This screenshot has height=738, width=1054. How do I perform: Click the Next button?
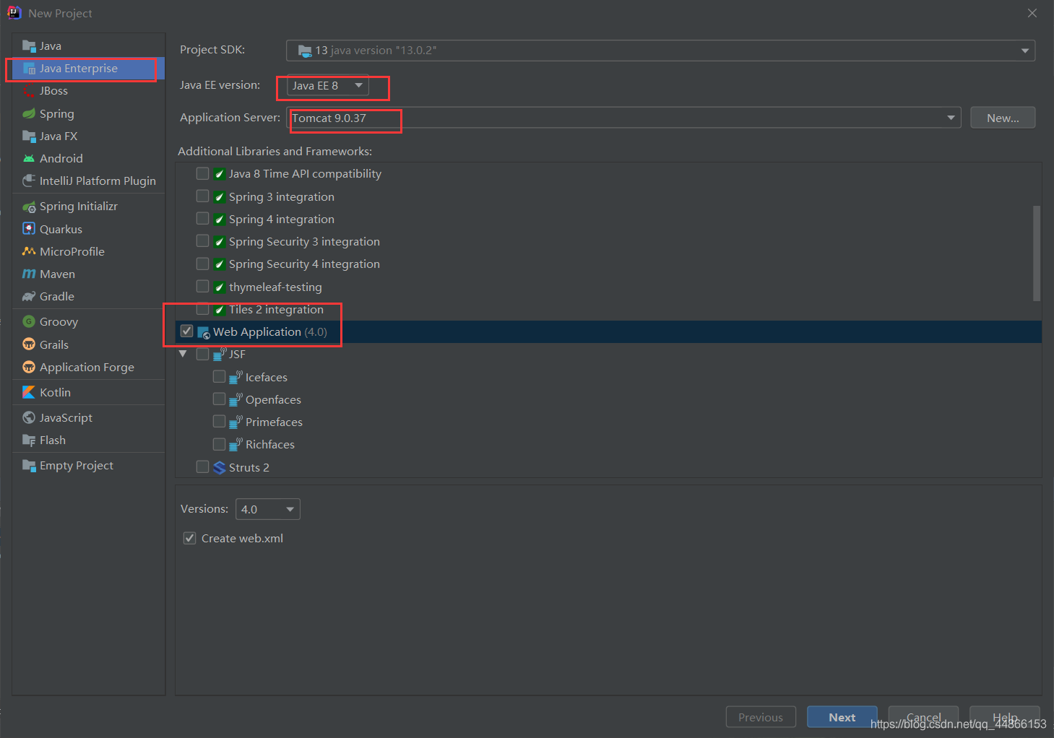point(842,717)
